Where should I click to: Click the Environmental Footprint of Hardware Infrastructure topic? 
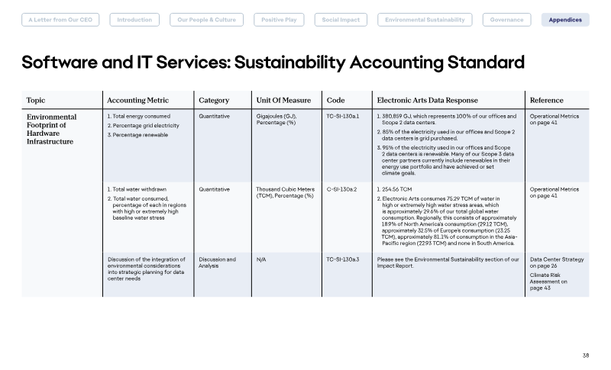point(51,129)
